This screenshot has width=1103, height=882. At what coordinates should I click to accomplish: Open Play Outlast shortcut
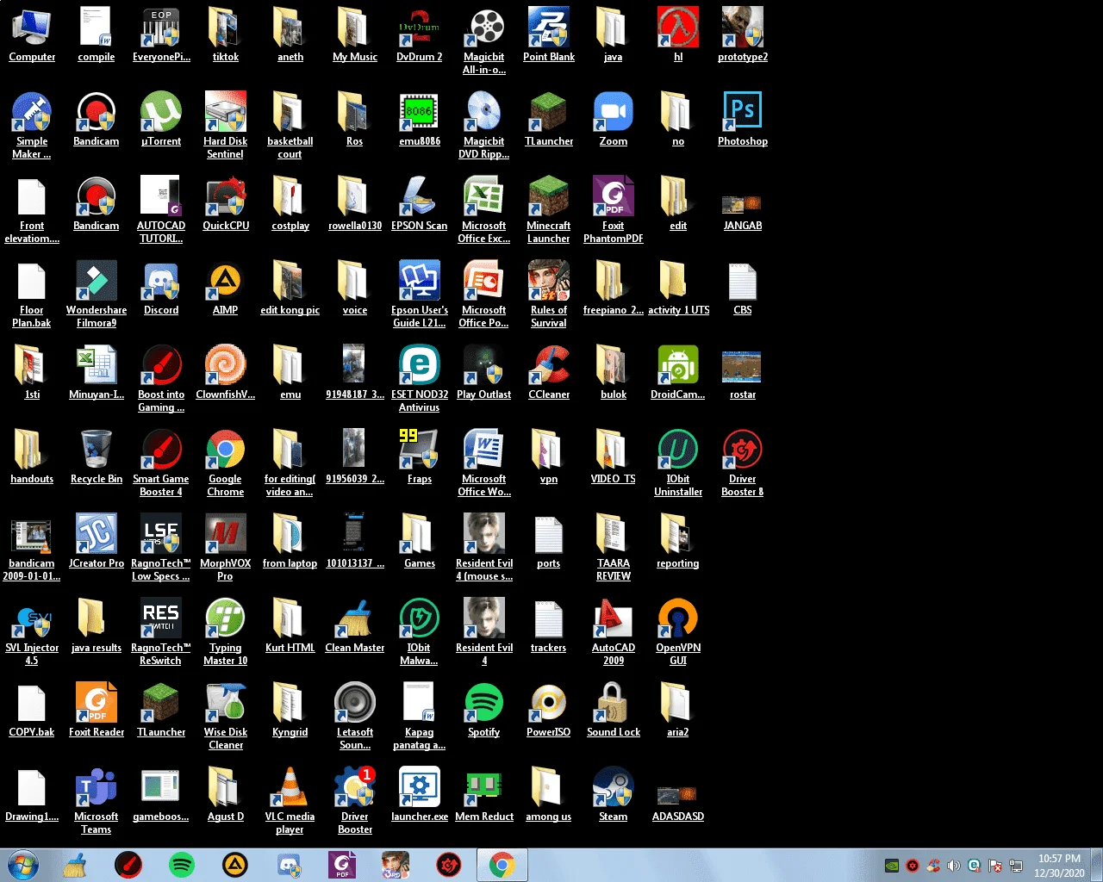pos(484,372)
